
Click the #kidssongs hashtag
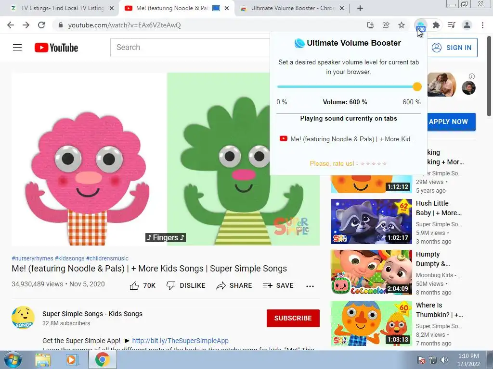click(69, 258)
